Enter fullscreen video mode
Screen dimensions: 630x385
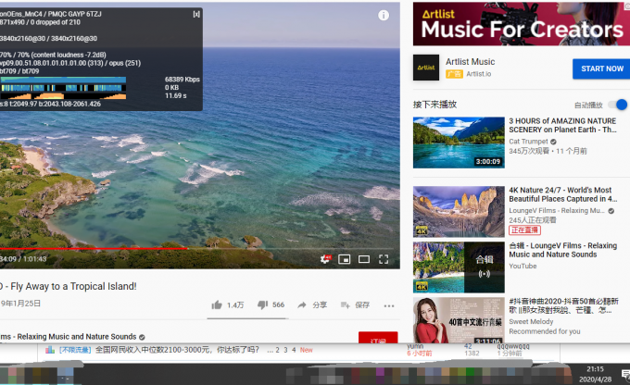tap(384, 259)
